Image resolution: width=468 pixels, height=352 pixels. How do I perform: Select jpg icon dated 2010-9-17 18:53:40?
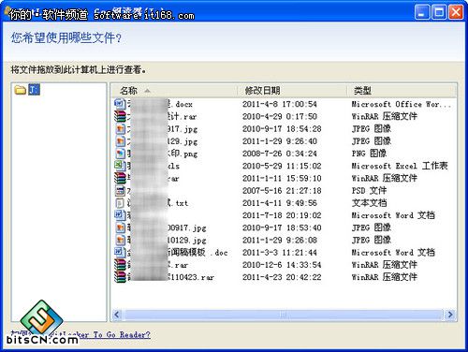[120, 227]
